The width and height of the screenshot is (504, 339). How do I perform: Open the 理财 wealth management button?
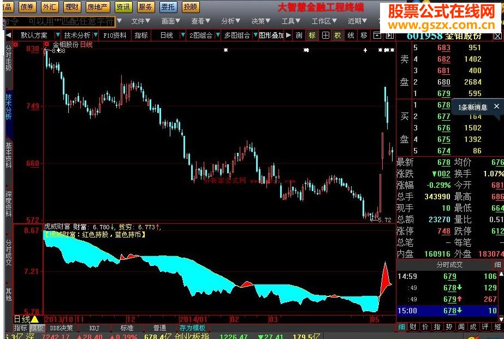72,7
